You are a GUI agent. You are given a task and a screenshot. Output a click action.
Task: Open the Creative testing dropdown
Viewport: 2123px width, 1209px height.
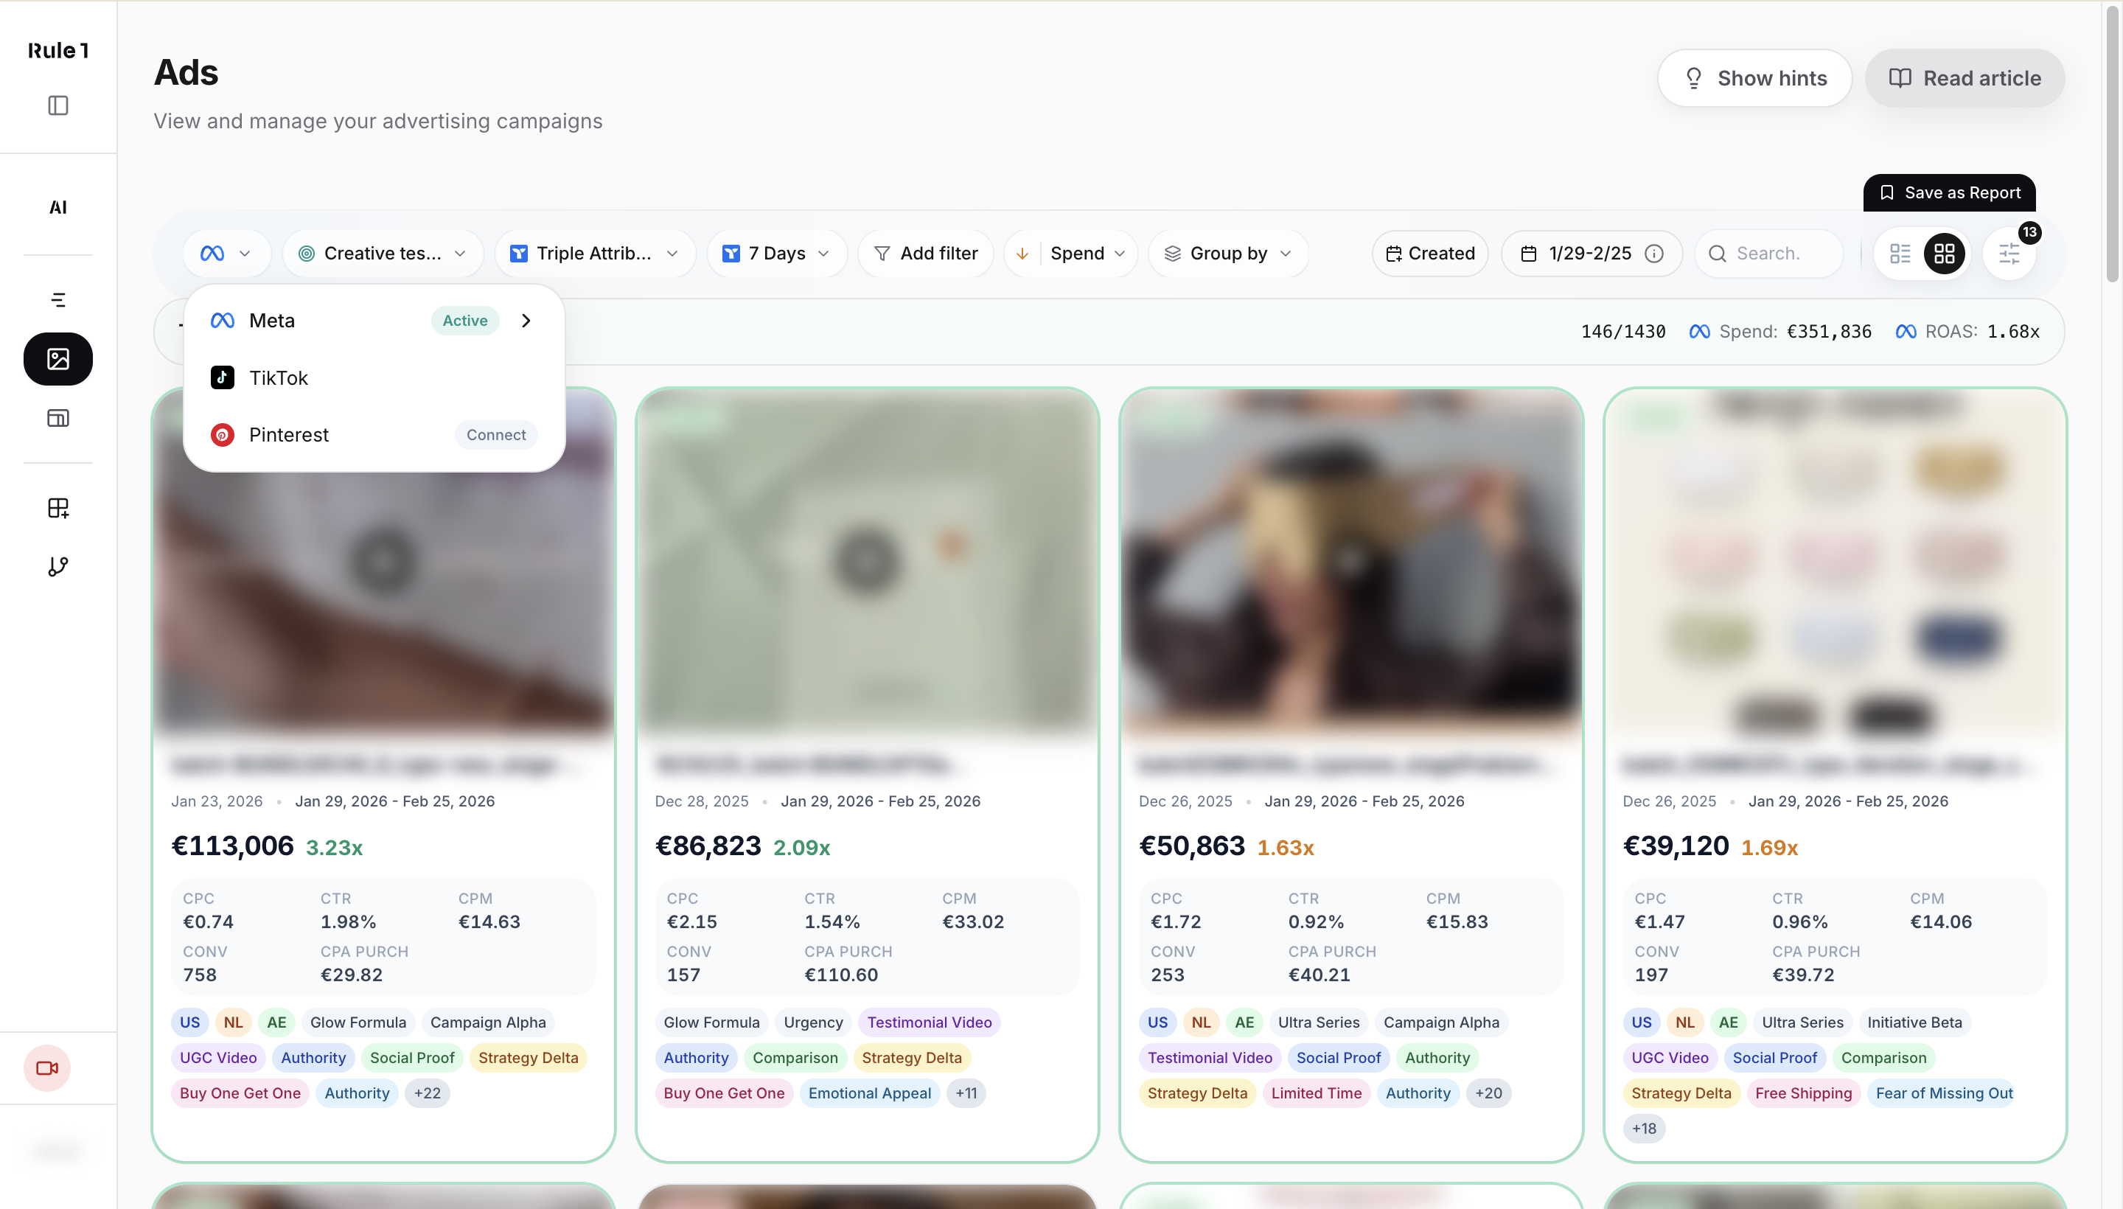[x=383, y=254]
